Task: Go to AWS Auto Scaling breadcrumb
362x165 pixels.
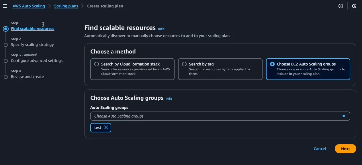Action: (29, 6)
